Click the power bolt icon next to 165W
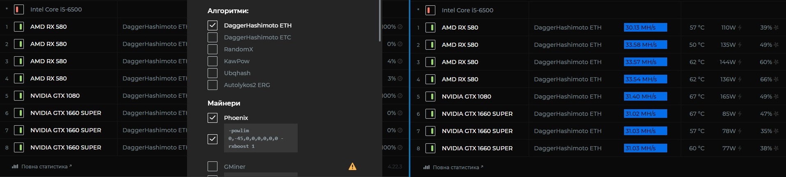 pyautogui.click(x=740, y=97)
